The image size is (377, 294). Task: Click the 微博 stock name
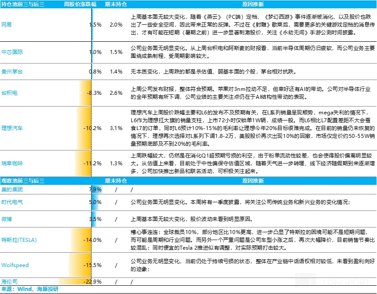[7, 219]
